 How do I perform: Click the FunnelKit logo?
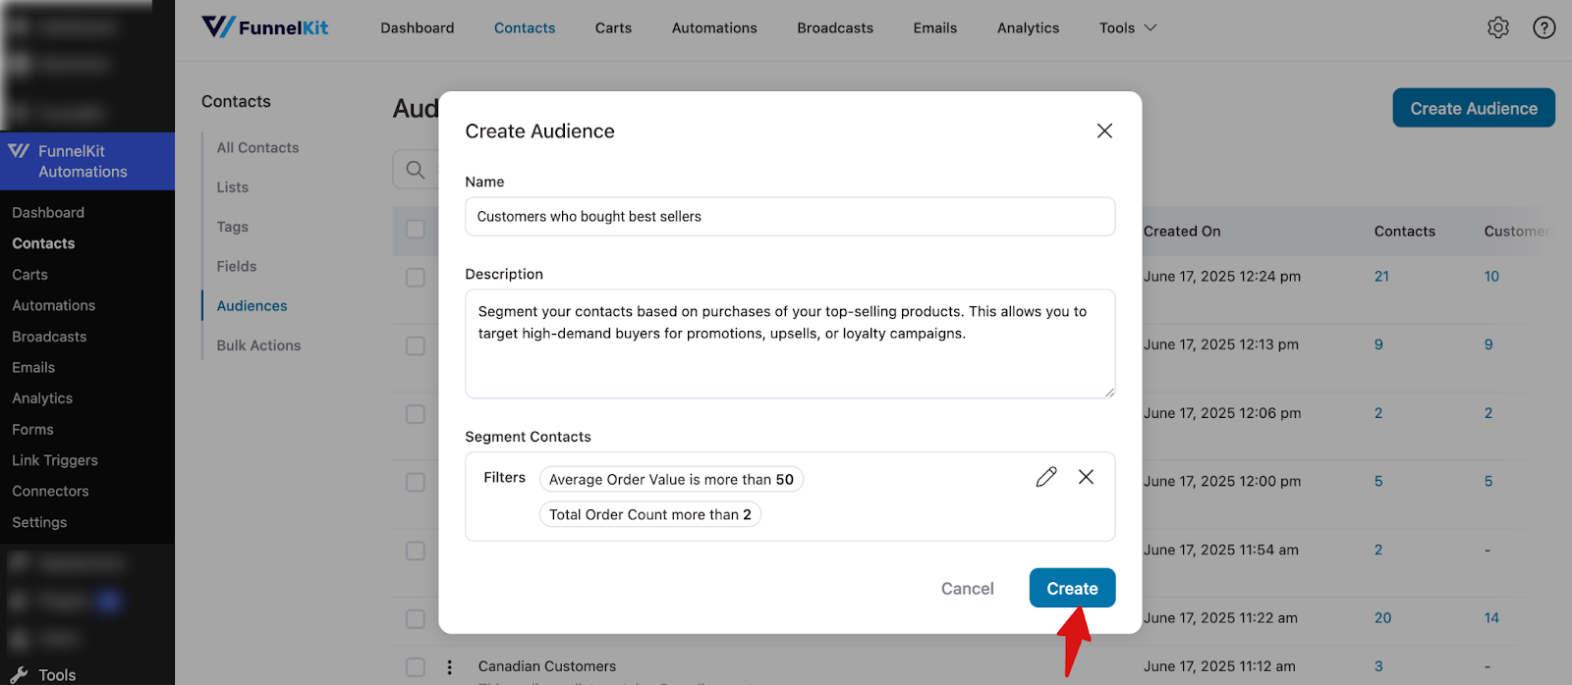click(x=265, y=27)
